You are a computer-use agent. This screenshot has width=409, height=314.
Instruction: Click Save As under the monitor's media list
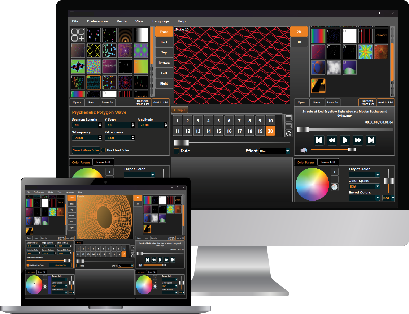point(332,102)
